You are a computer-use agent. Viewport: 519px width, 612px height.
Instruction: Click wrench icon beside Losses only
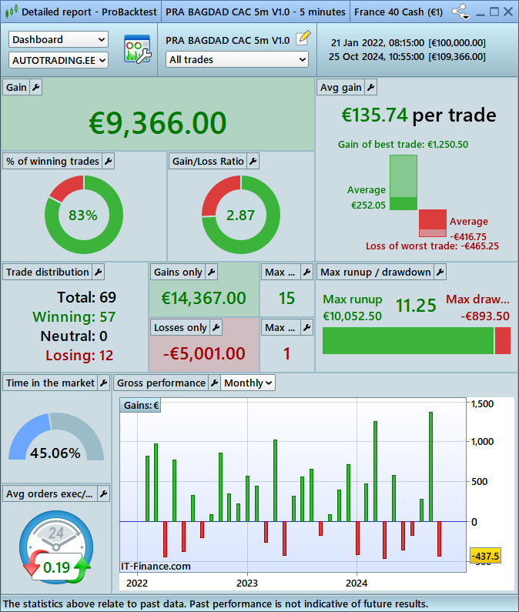coord(216,327)
